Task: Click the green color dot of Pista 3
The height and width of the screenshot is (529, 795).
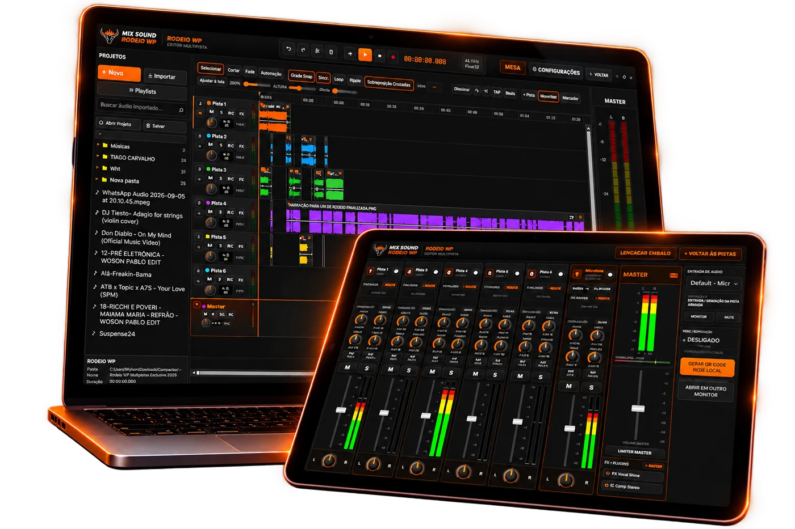Action: click(208, 169)
